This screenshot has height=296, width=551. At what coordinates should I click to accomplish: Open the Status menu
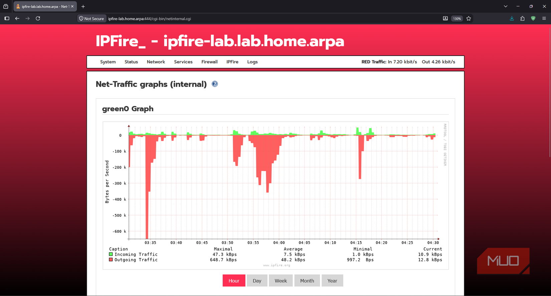click(131, 62)
